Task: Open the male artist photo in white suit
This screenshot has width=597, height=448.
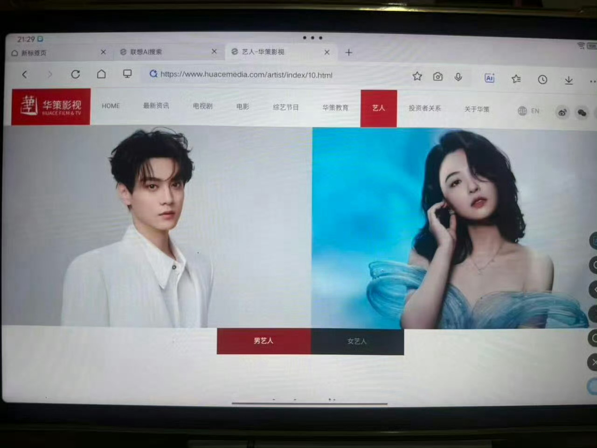Action: [x=157, y=227]
